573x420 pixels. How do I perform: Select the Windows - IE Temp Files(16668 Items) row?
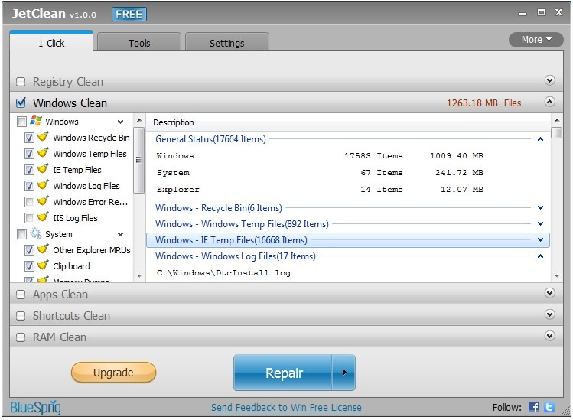(x=348, y=240)
